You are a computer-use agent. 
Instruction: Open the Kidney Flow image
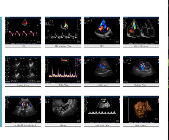[x=141, y=70]
